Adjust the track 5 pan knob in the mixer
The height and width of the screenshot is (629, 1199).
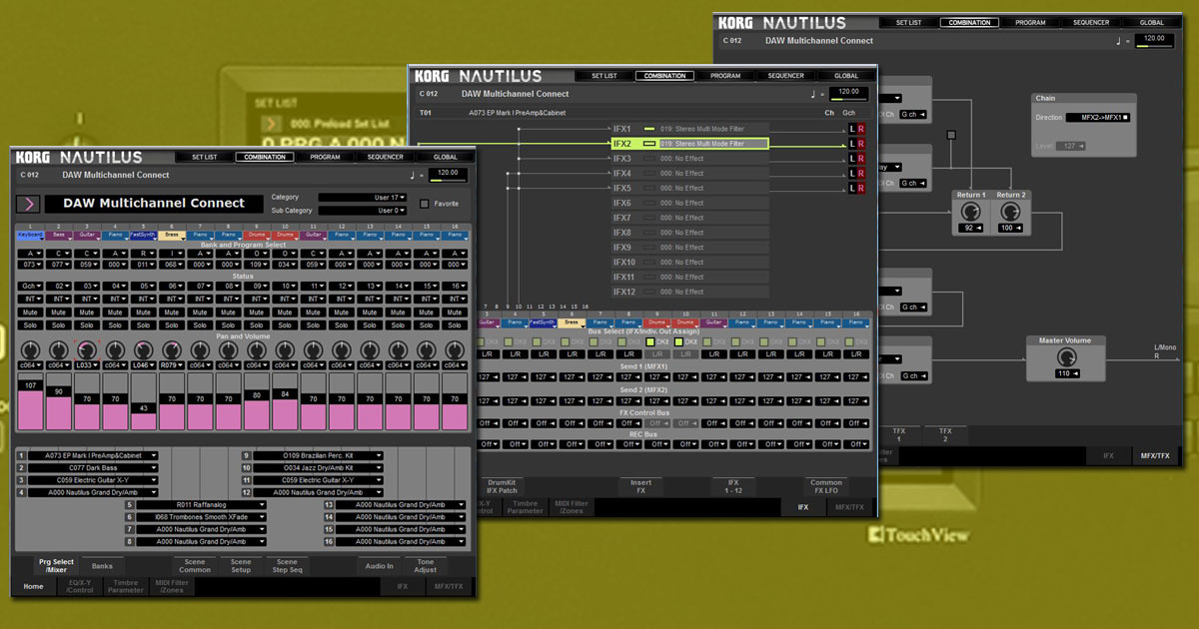pos(144,349)
